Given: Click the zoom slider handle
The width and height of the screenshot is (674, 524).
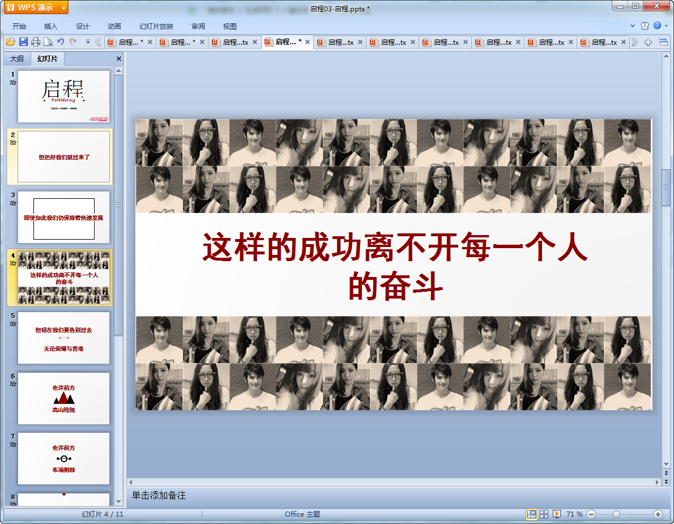Looking at the screenshot, I should (616, 514).
